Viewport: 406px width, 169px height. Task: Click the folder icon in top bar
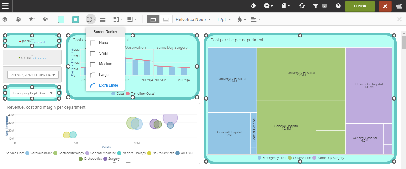[399, 6]
